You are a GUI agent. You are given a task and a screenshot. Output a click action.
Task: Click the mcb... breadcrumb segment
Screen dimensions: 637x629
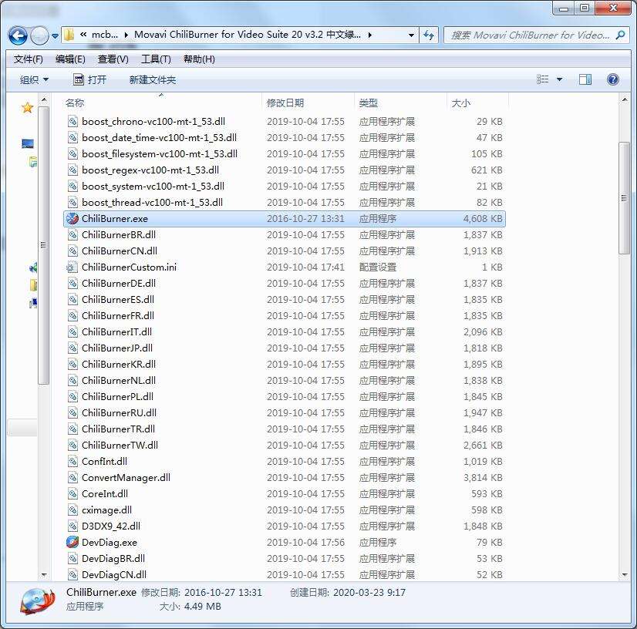104,35
